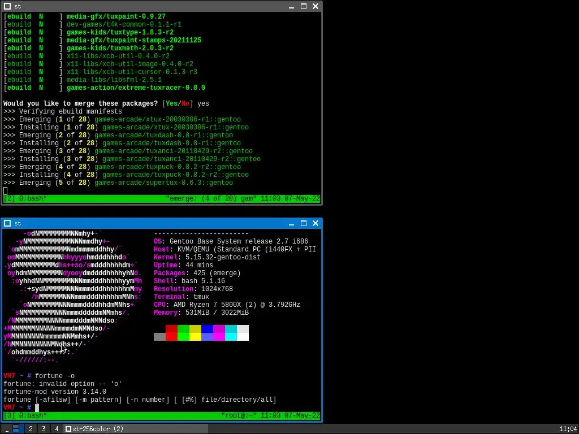Click the x11-libs/xcb-util-image-0.4.0-r2 package line
Screen dimensions: 579x434
coord(130,64)
